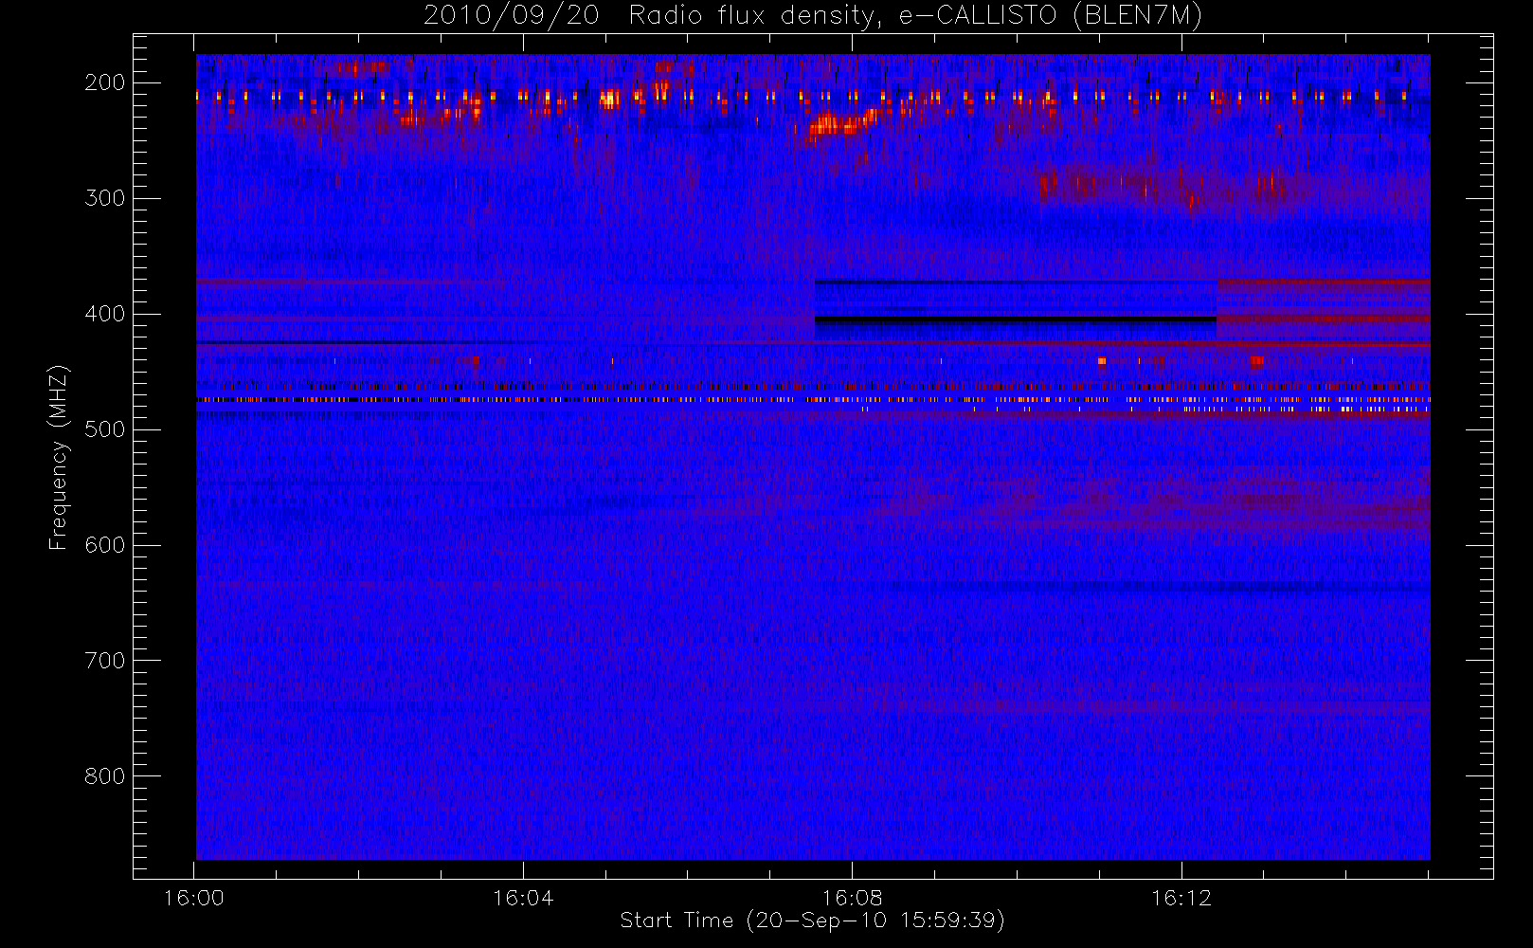The image size is (1533, 948).
Task: Click the 700 frequency tick label
Action: [105, 661]
